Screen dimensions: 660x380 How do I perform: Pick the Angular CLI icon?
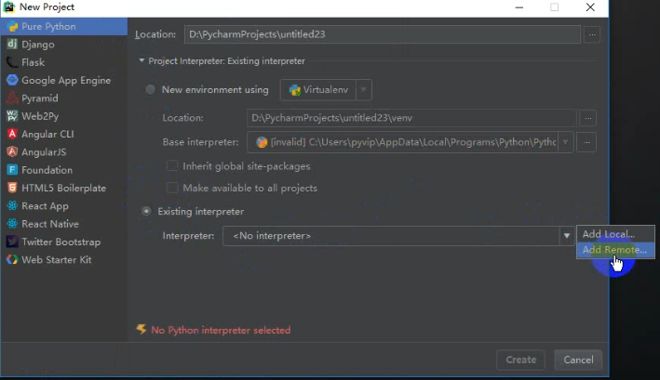point(12,134)
